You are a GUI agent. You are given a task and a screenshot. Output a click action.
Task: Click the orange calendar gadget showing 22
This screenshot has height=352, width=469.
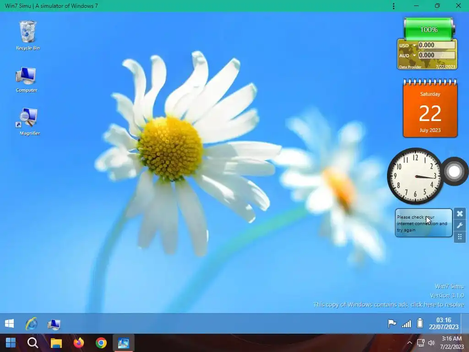(x=430, y=108)
